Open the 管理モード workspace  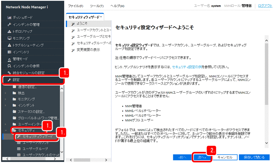(33, 59)
